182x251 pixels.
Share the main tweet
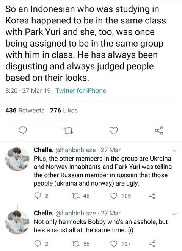point(159,131)
